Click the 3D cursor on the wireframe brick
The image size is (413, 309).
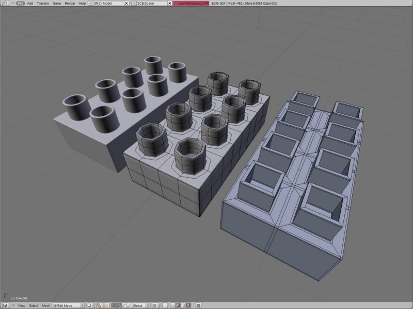point(207,135)
